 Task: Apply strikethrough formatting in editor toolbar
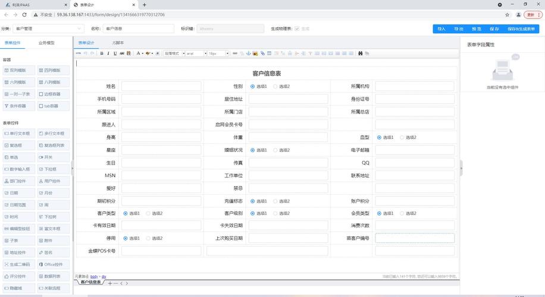(x=121, y=53)
